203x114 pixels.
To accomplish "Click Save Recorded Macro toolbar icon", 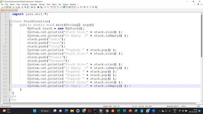I will pos(96,7).
